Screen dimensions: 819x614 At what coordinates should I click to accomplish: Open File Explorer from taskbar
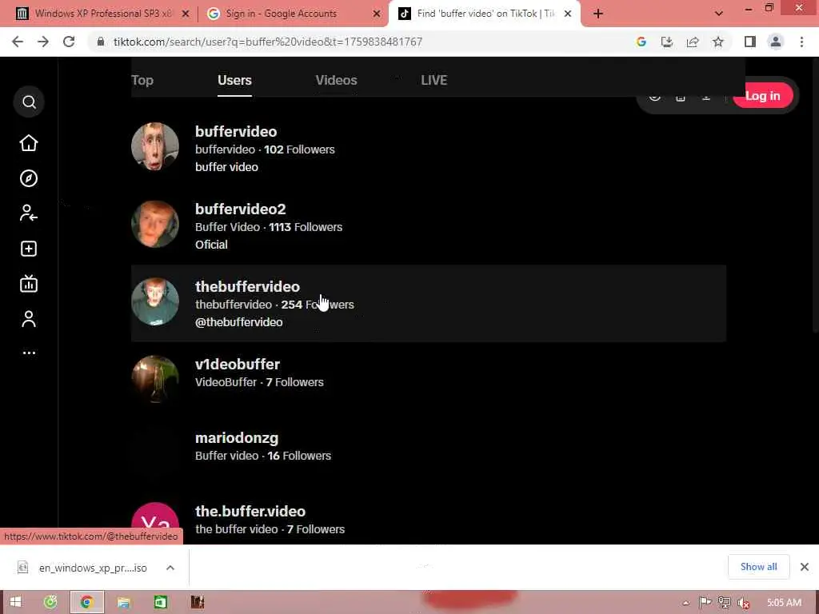123,603
